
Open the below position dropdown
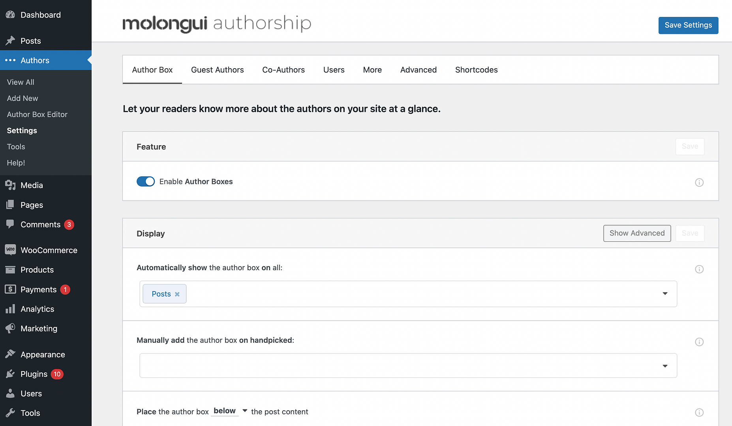230,411
